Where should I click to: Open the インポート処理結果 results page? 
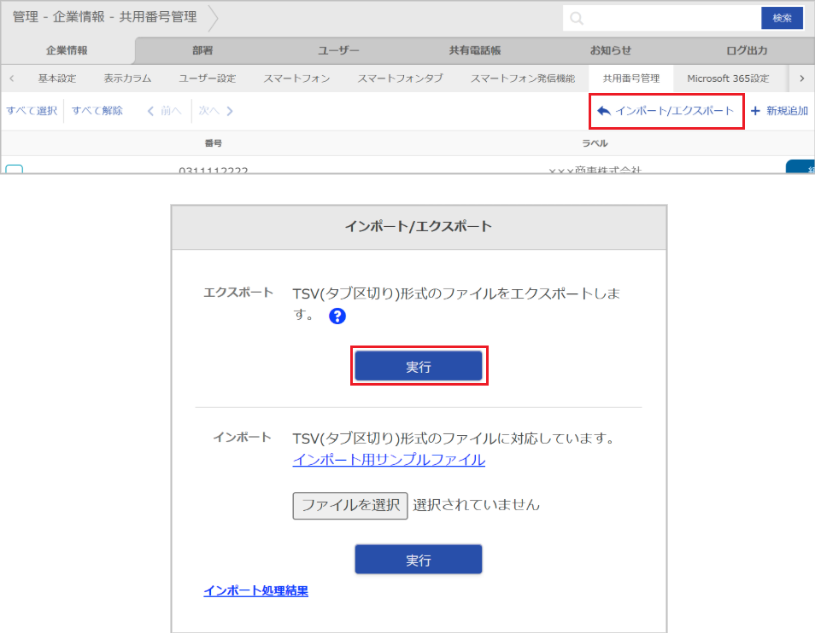pos(255,589)
